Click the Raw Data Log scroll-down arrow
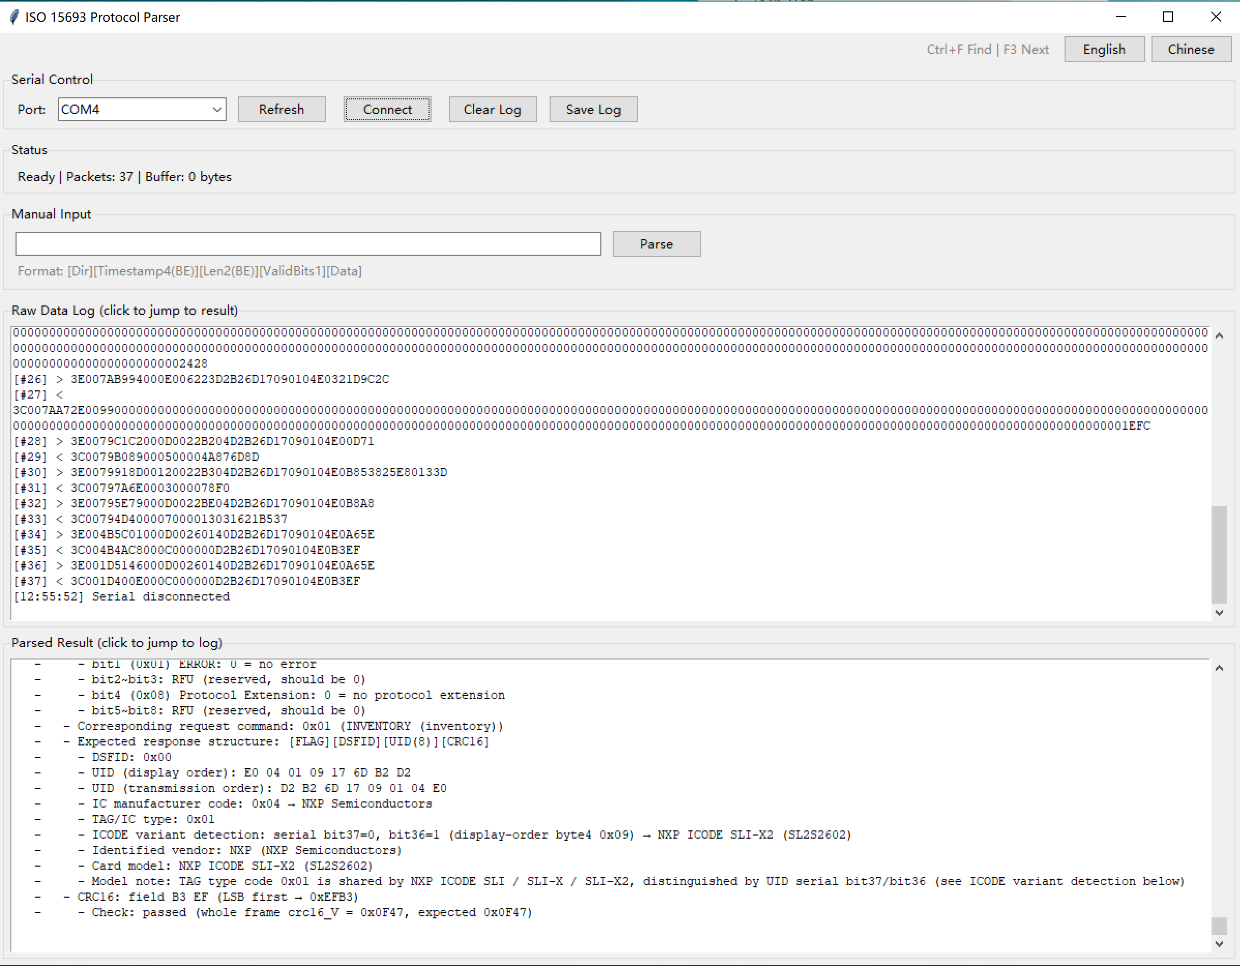Viewport: 1240px width, 966px height. pyautogui.click(x=1218, y=612)
